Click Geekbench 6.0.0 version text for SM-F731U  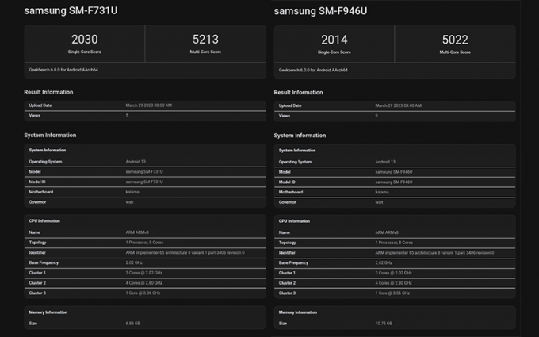click(x=63, y=70)
